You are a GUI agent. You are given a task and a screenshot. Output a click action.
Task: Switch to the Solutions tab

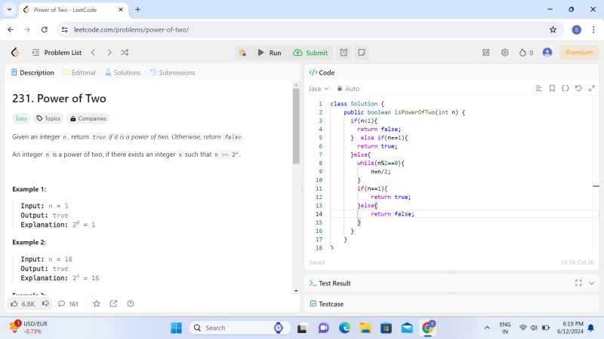(x=123, y=72)
